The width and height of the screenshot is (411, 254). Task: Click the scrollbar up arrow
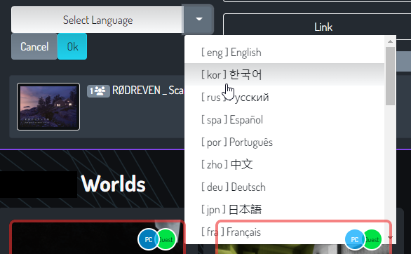(x=390, y=41)
